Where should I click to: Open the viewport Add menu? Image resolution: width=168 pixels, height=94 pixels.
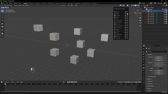[23, 5]
